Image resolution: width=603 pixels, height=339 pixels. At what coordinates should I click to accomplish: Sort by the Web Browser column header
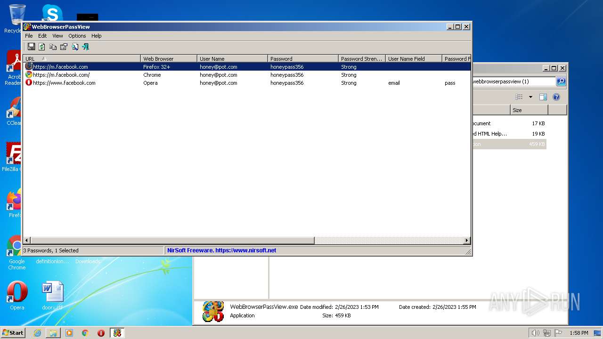click(169, 59)
